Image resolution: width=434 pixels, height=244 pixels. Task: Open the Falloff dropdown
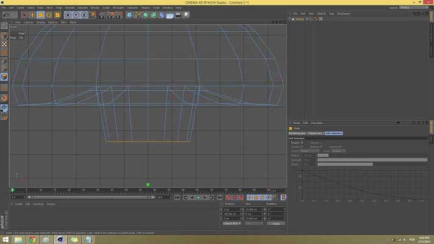pyautogui.click(x=308, y=151)
